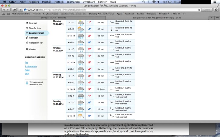Open the Historik menu
This screenshot has width=220, height=137.
pos(59,2)
